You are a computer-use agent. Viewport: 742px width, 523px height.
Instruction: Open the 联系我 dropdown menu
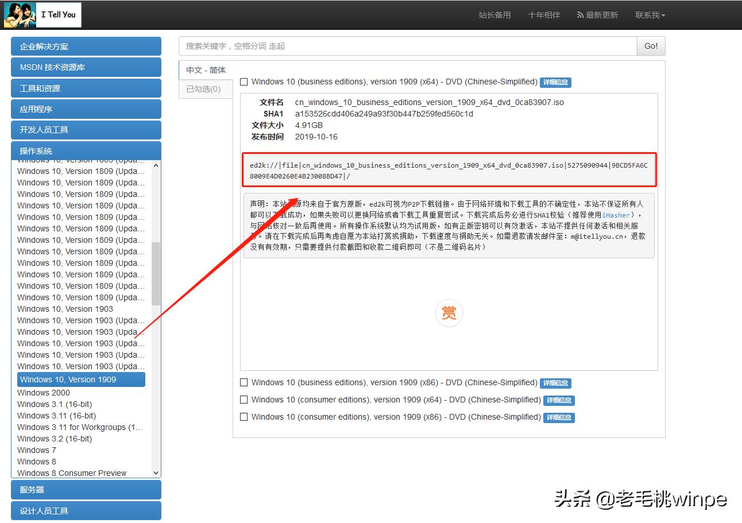650,15
